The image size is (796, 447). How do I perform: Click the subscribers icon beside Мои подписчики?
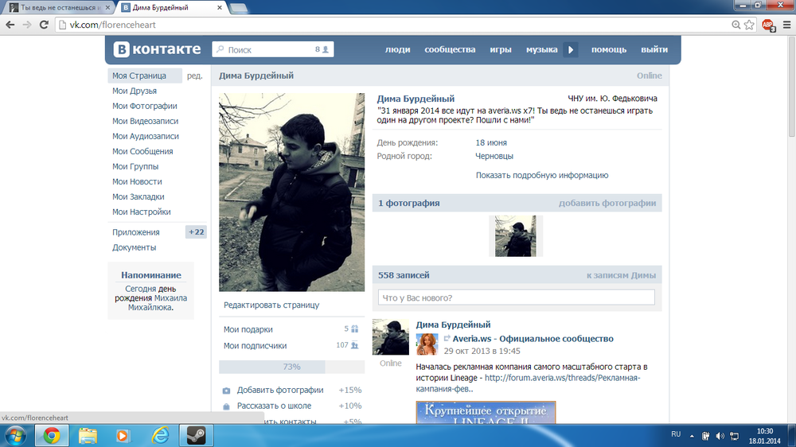pyautogui.click(x=355, y=346)
